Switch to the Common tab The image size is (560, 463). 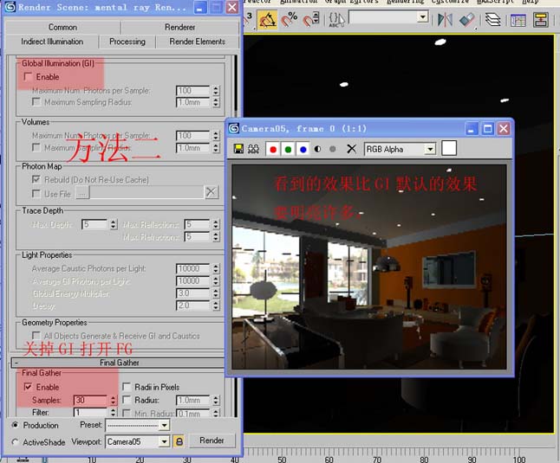click(62, 27)
